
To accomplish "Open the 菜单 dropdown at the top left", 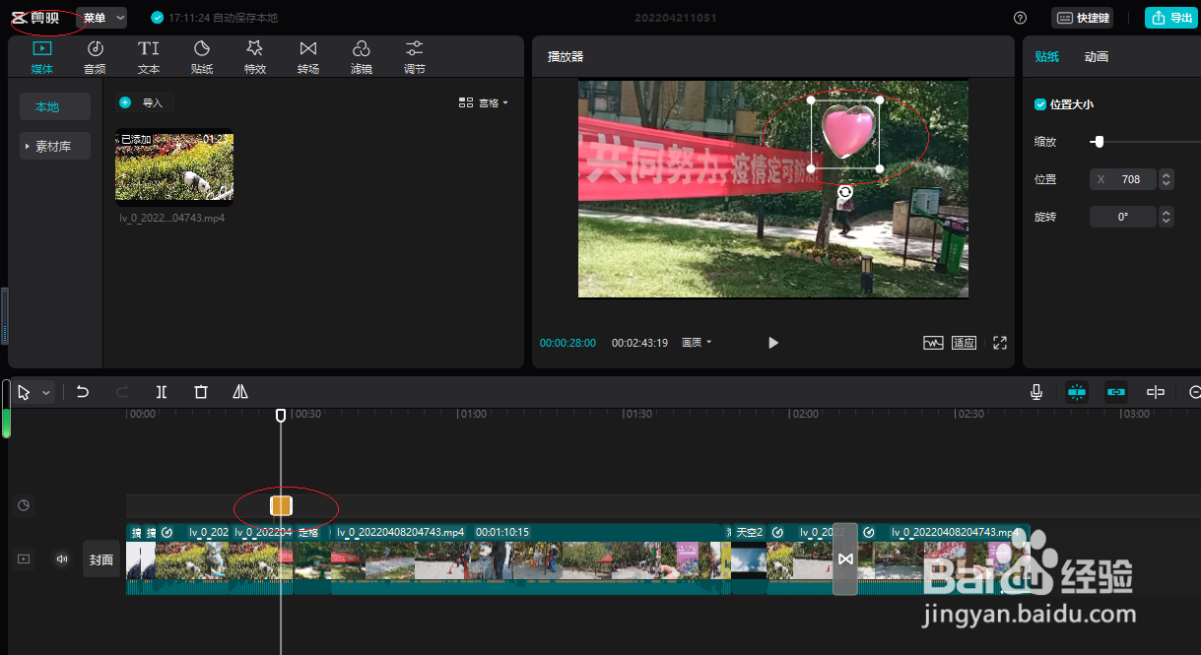I will [100, 17].
